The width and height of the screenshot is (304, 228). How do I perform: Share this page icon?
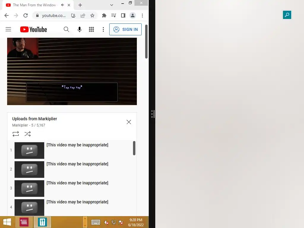coord(83,15)
